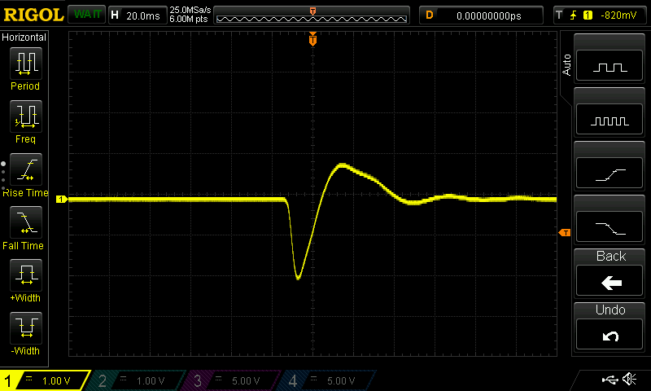Select the Rise Time measurement icon
Viewport: 651px width, 391px height.
26,169
